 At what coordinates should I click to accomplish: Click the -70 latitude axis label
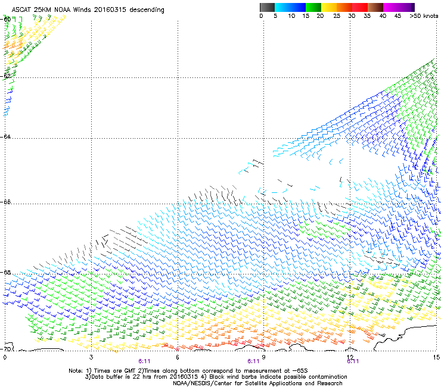(x=5, y=349)
